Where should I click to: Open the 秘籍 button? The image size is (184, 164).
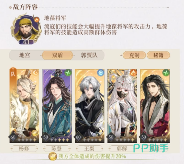(x=158, y=55)
